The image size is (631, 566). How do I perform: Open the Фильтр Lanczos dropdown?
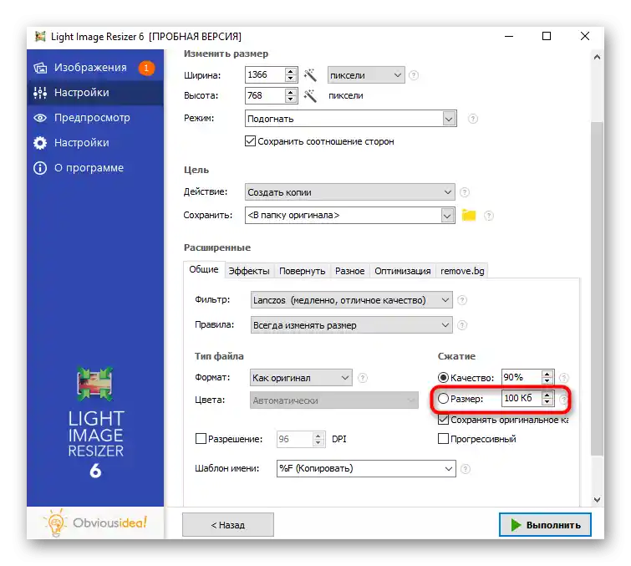(351, 300)
